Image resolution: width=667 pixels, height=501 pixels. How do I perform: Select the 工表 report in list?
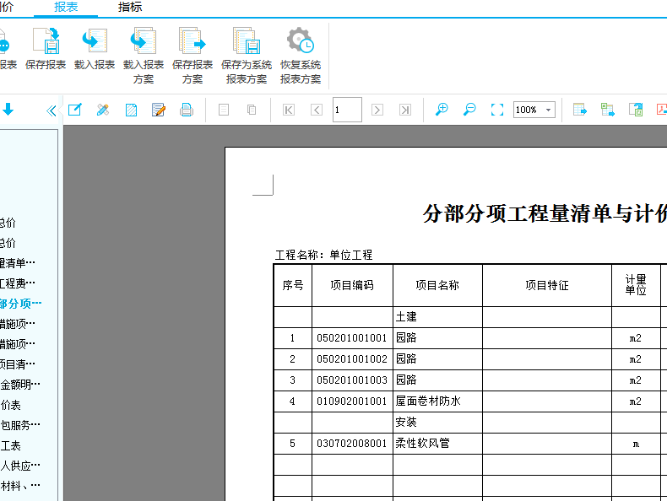tap(10, 445)
